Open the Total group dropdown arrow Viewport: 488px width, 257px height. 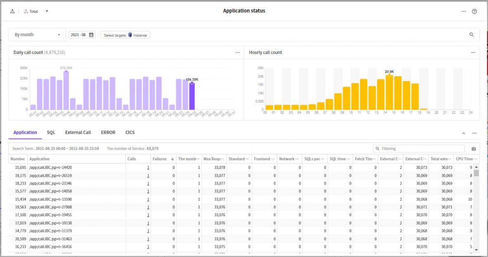point(47,11)
